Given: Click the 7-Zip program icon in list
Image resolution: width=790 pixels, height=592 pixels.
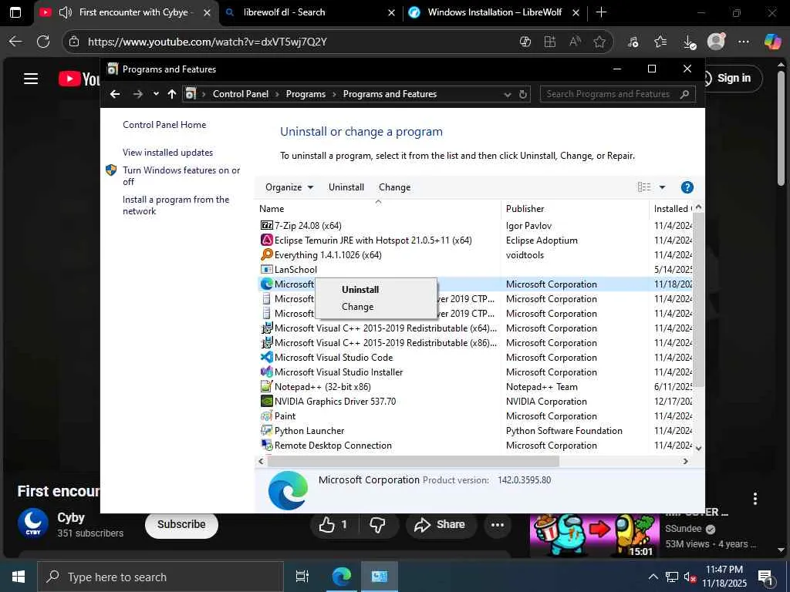Looking at the screenshot, I should point(266,226).
